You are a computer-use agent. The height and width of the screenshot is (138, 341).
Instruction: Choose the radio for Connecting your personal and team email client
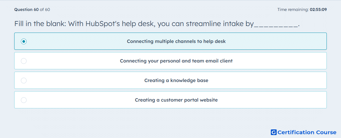point(24,61)
